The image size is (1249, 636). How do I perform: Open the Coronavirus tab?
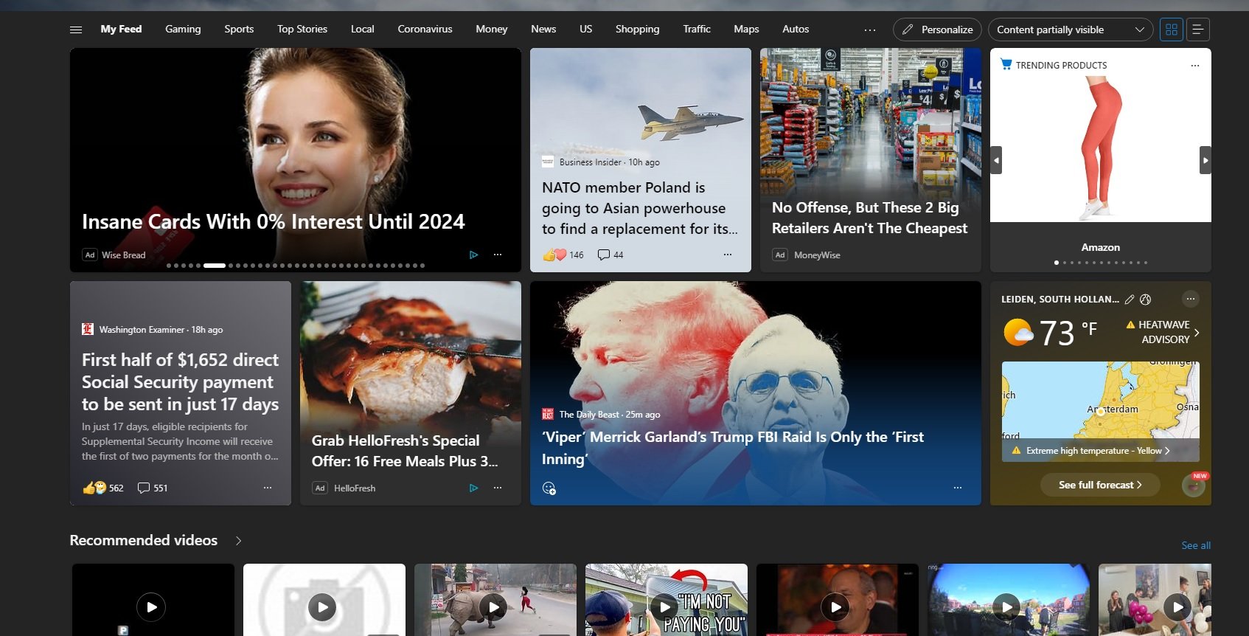pos(425,30)
